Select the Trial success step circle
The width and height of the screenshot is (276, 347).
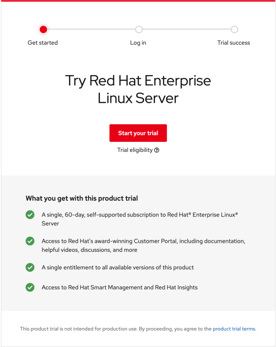pos(234,30)
